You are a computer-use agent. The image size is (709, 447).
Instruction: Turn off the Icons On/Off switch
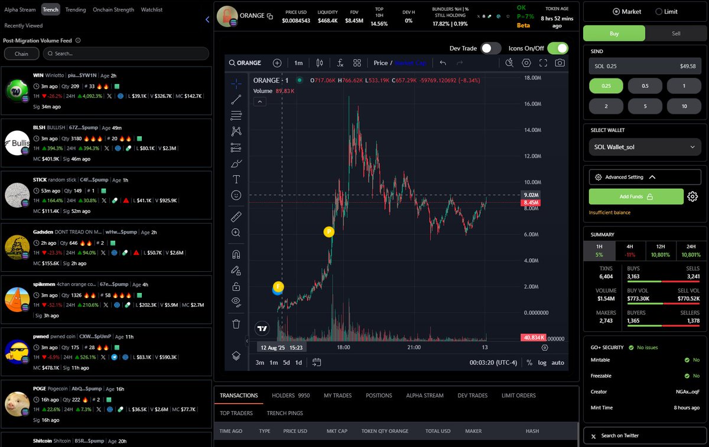click(558, 48)
